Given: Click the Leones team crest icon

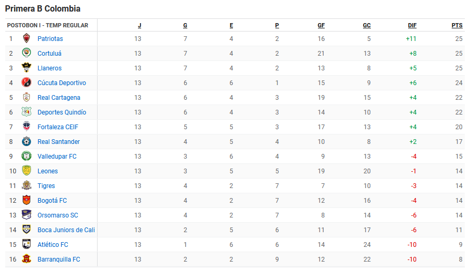Looking at the screenshot, I should pos(26,171).
